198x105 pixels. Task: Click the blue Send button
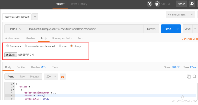168,29
